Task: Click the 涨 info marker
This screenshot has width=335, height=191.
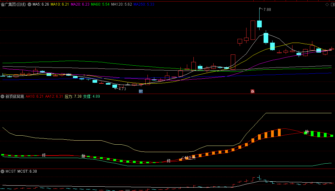Action: 252,91
